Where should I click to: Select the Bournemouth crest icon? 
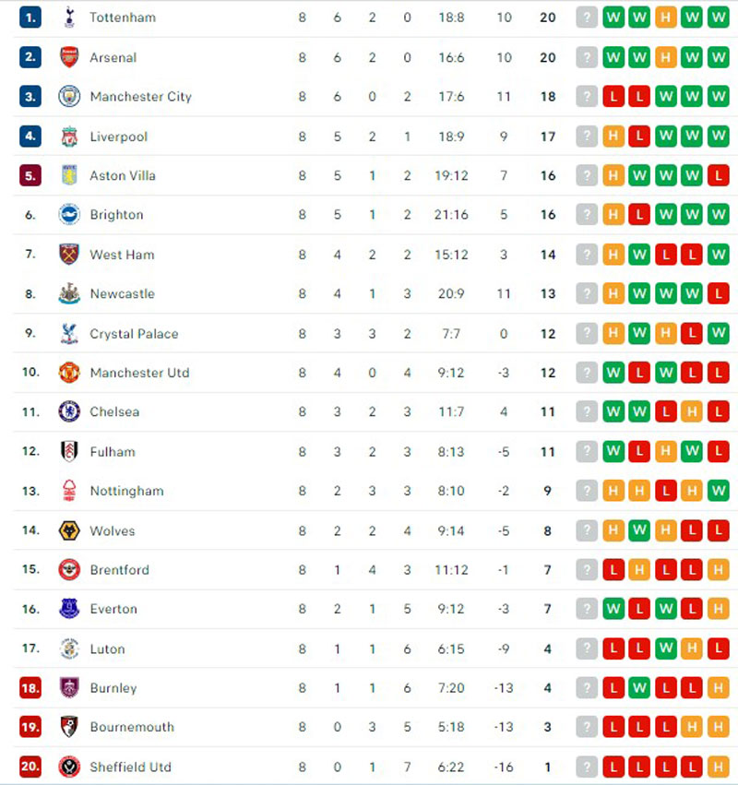(69, 727)
